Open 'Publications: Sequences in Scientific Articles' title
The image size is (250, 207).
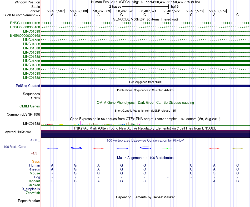click(x=145, y=90)
